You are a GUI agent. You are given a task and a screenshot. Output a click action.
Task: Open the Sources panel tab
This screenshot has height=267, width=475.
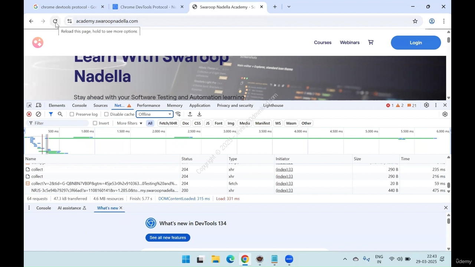[x=101, y=105]
